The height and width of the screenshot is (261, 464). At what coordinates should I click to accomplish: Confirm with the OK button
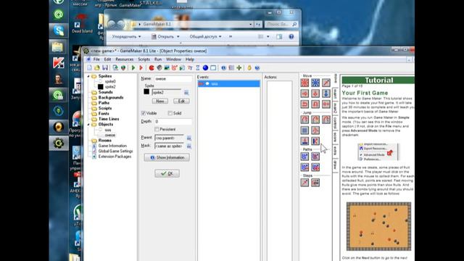[167, 173]
